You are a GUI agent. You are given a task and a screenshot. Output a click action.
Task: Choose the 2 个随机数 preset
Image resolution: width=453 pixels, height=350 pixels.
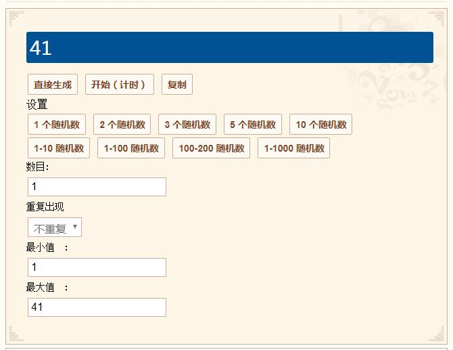click(122, 125)
